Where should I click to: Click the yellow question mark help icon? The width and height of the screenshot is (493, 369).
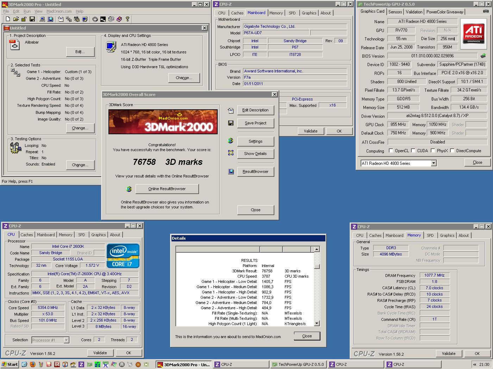(127, 19)
